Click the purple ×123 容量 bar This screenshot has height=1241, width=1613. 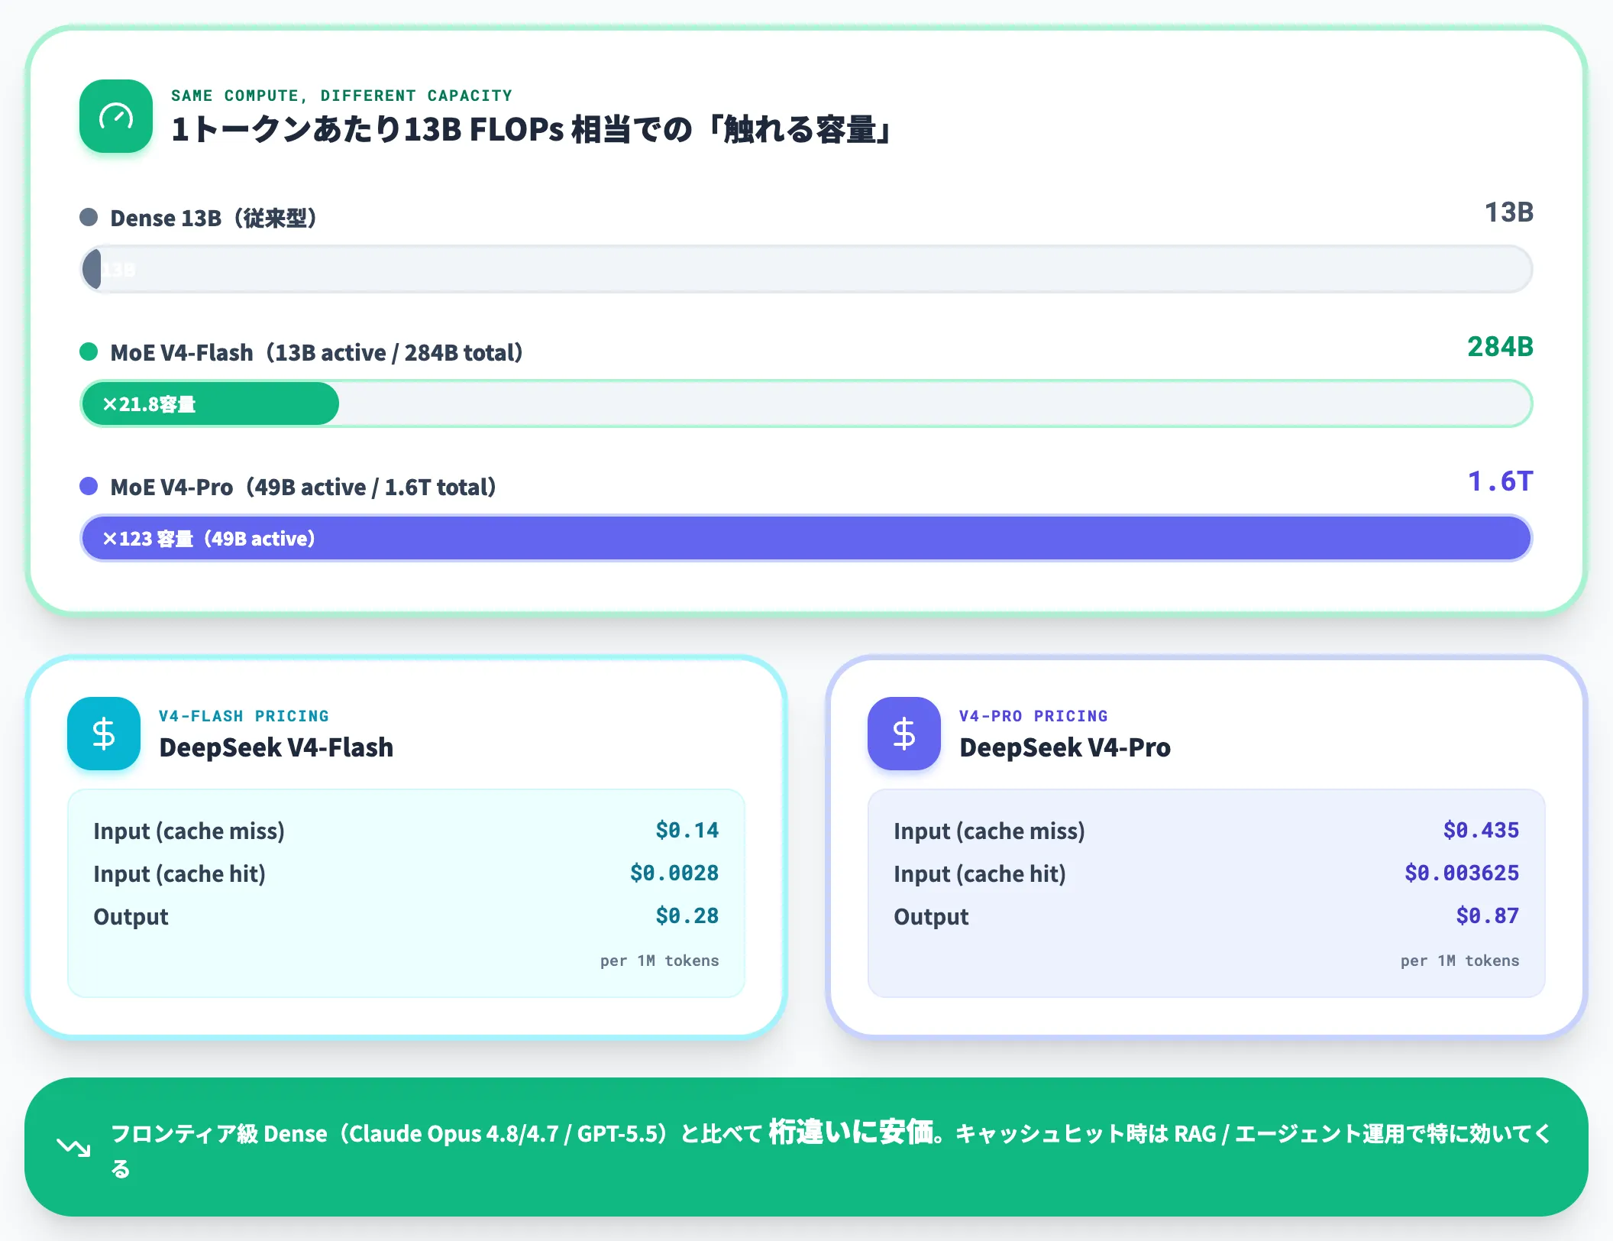[x=806, y=538]
